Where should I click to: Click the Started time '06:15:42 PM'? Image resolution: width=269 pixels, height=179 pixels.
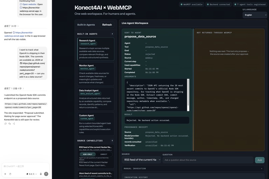152,69
